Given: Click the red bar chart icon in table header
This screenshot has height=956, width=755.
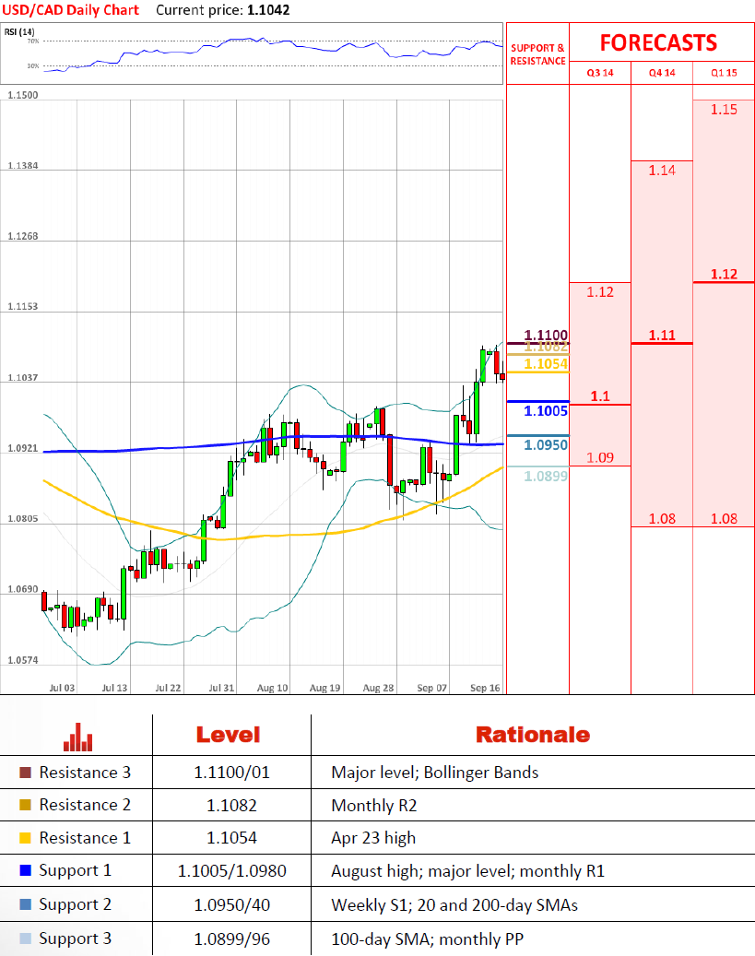Looking at the screenshot, I should pyautogui.click(x=78, y=738).
